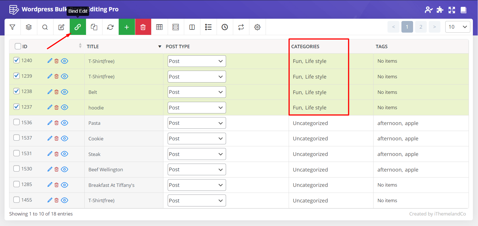
Task: Toggle the select-all ID header checkbox
Action: tap(18, 46)
